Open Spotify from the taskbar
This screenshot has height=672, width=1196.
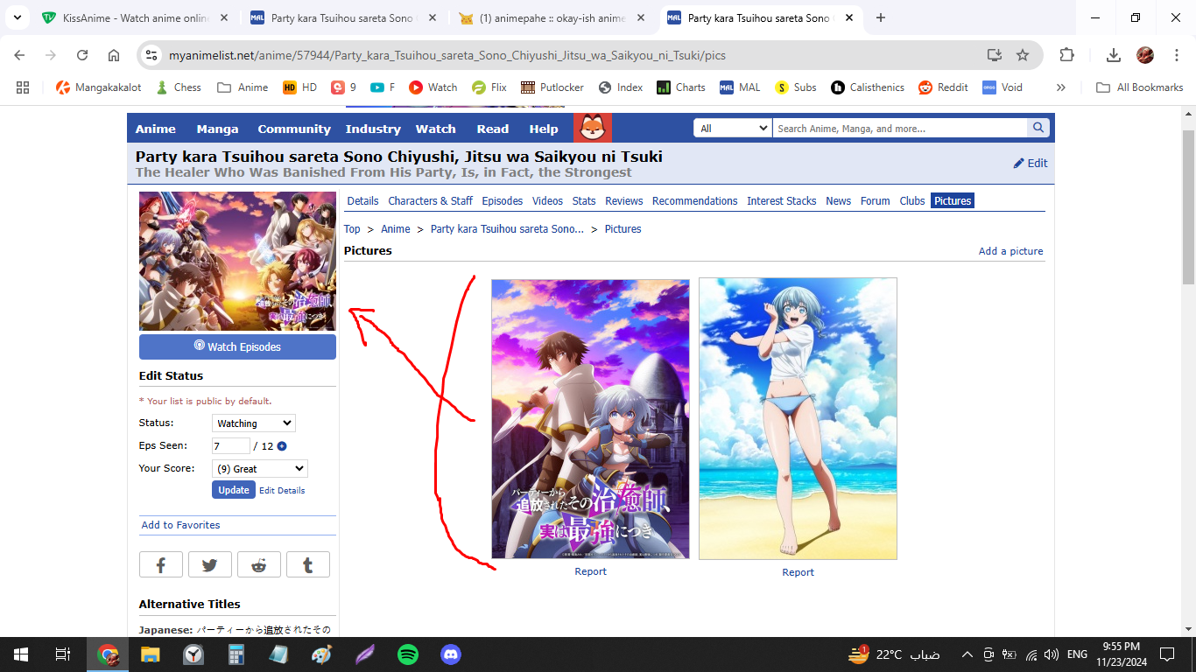(408, 654)
